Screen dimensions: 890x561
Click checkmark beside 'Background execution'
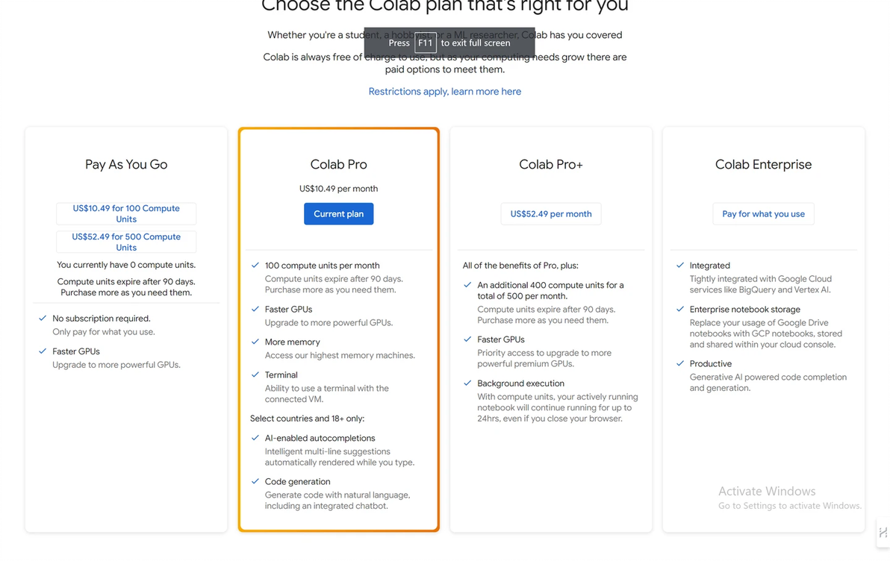(467, 383)
